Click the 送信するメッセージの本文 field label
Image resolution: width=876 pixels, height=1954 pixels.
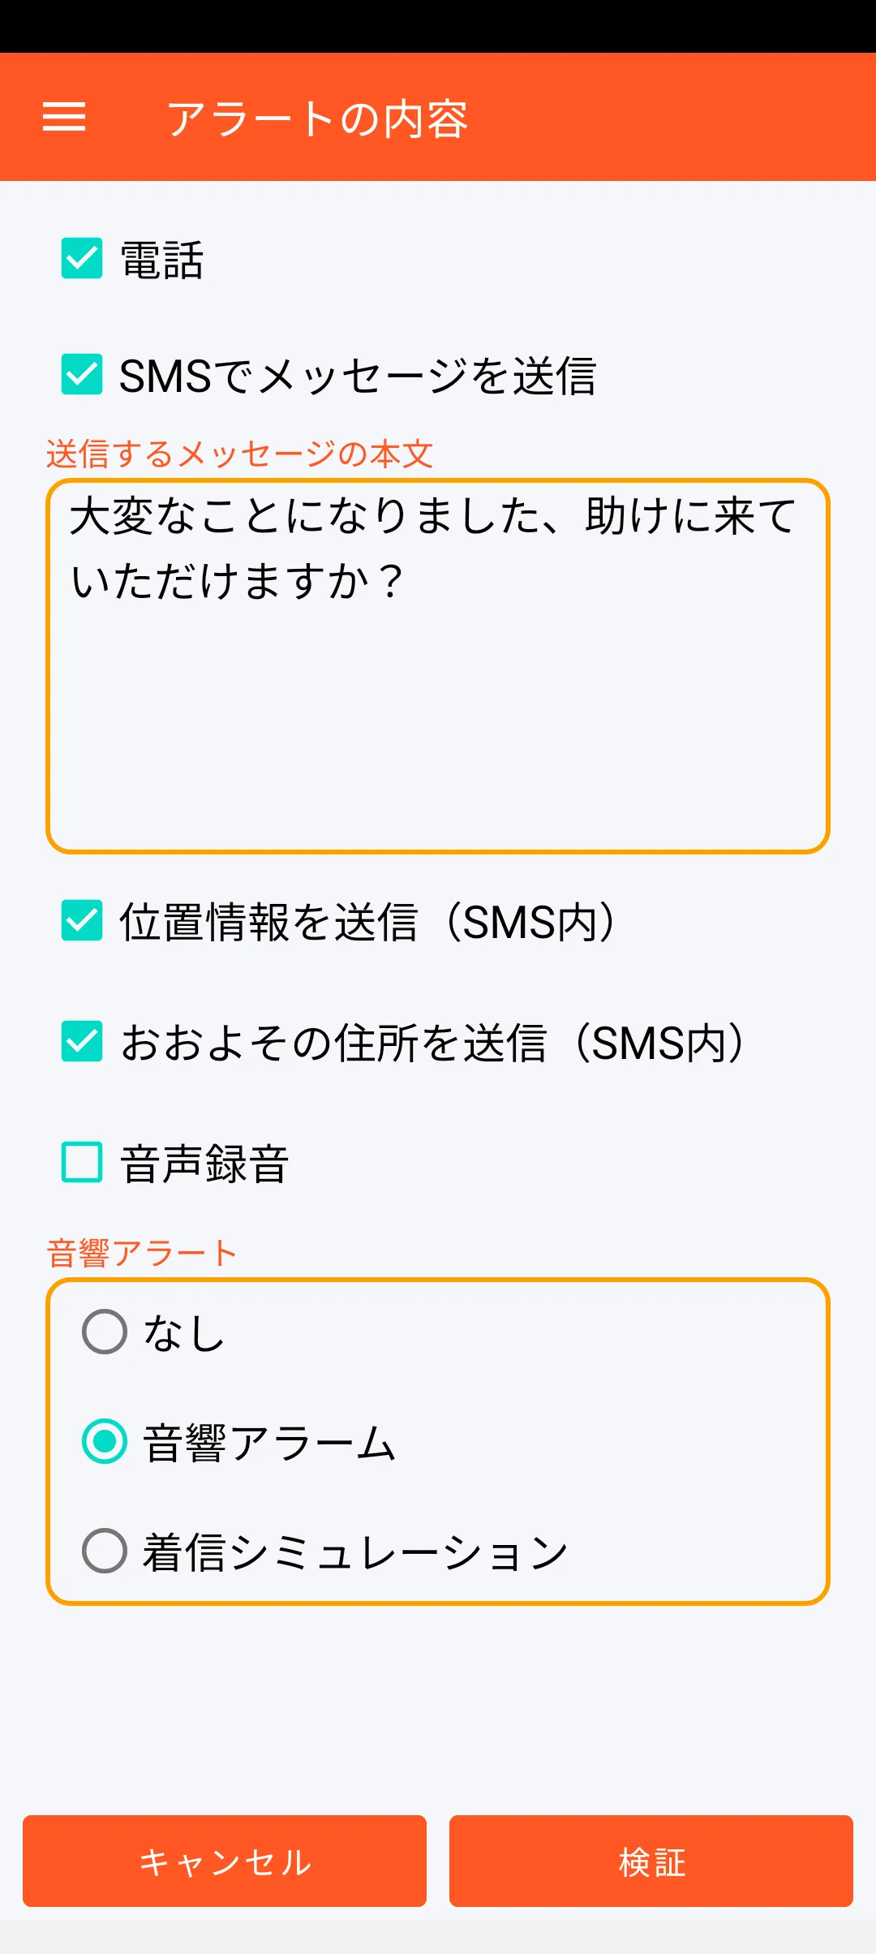239,454
